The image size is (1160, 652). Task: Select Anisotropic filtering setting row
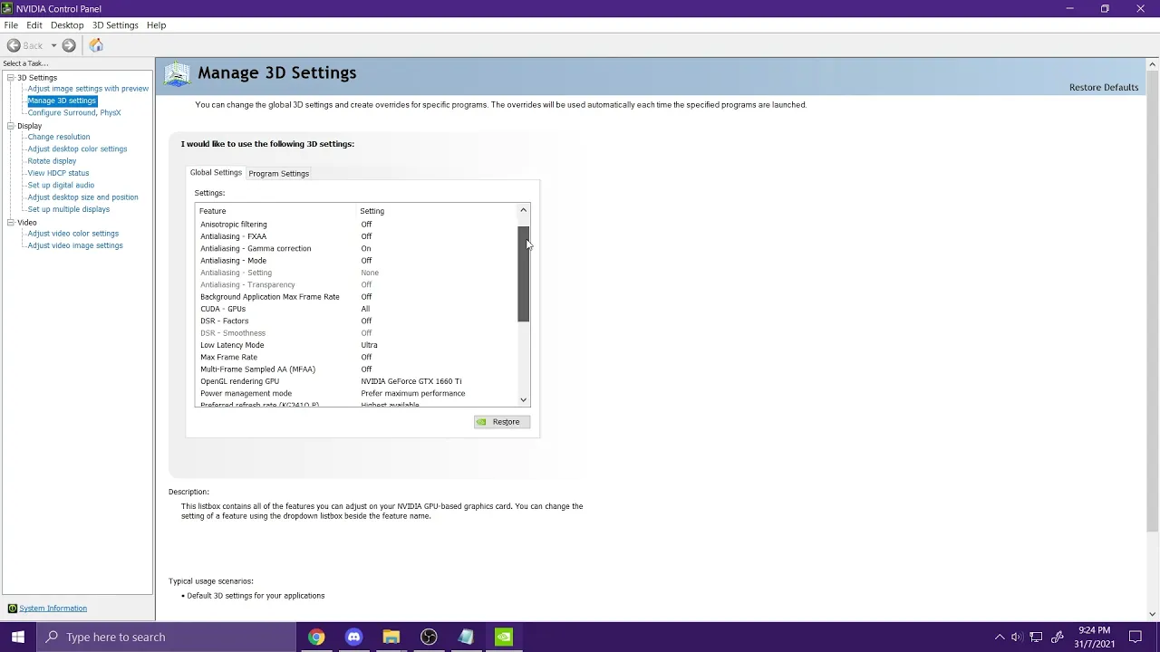(355, 225)
